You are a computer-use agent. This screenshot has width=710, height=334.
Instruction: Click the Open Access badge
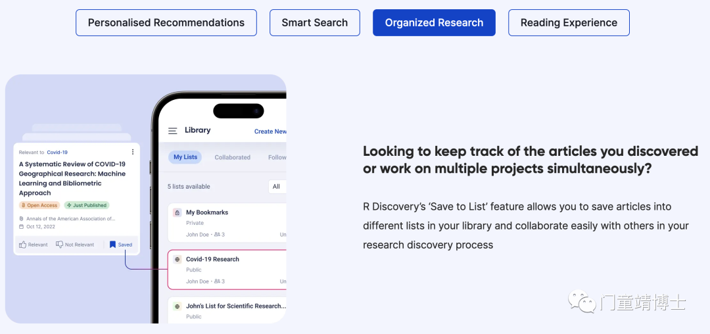[39, 206]
